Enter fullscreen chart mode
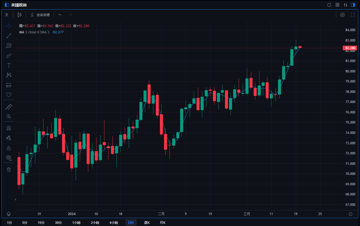This screenshot has height=226, width=360. pos(353,15)
